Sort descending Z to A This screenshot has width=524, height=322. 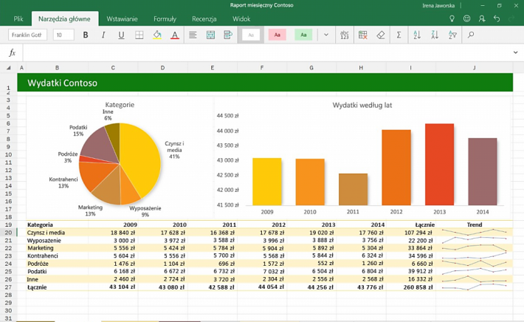coord(435,35)
